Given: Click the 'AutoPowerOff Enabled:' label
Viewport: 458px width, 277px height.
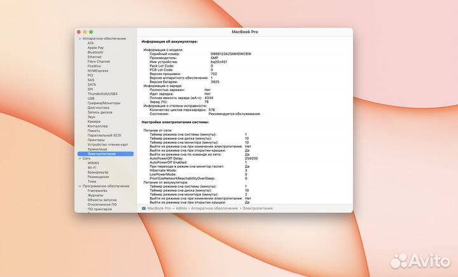Looking at the screenshot, I should pyautogui.click(x=168, y=163).
